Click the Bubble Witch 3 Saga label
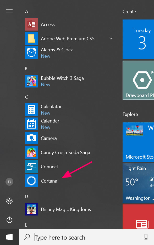 (62, 78)
